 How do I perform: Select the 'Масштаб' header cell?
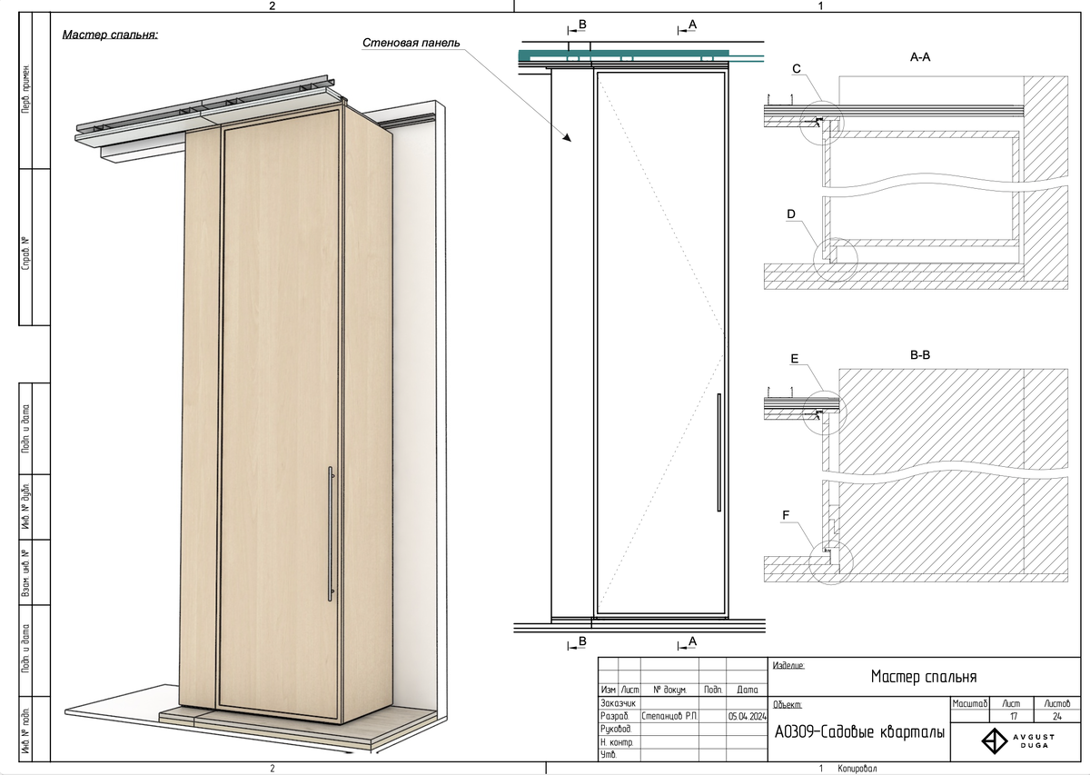point(970,703)
